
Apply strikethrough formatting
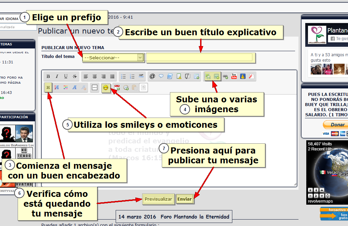click(x=75, y=77)
